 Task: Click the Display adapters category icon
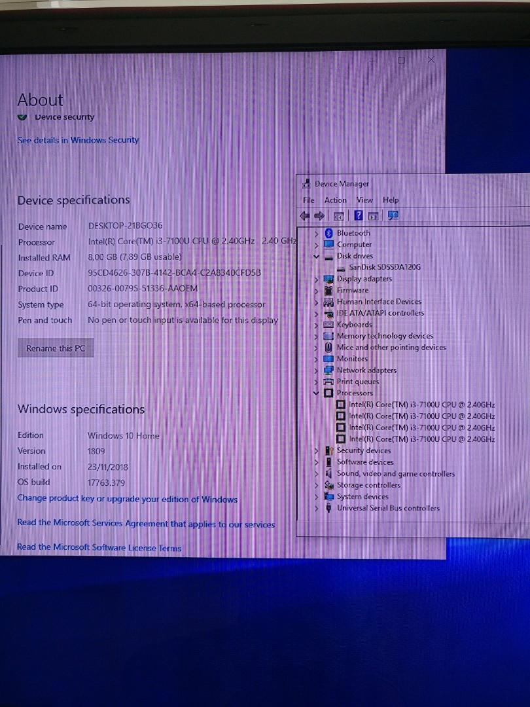[x=328, y=279]
